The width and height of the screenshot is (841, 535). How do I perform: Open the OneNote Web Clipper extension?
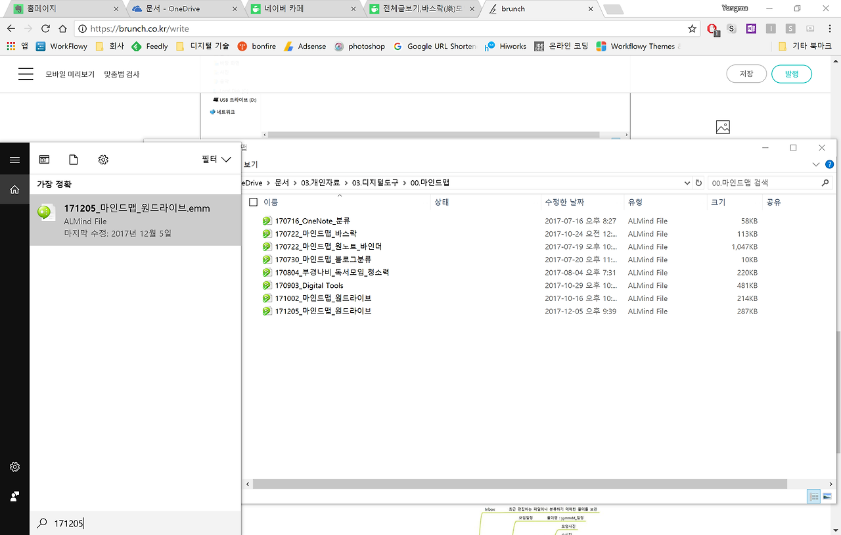(751, 29)
